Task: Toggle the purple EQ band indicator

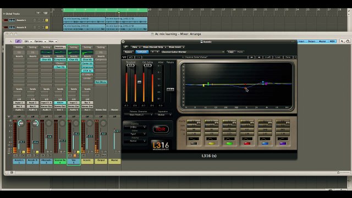Action: click(283, 143)
